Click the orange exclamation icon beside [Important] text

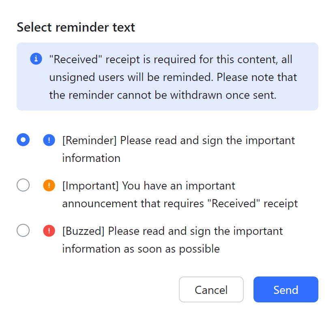pos(49,185)
